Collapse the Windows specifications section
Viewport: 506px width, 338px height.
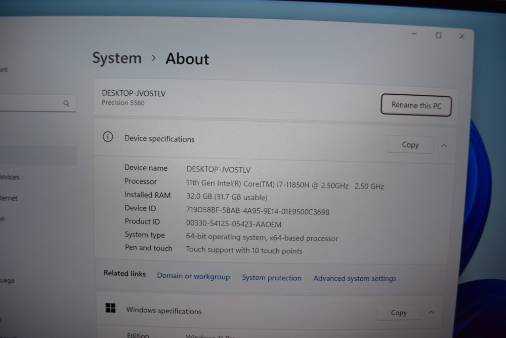pos(431,312)
